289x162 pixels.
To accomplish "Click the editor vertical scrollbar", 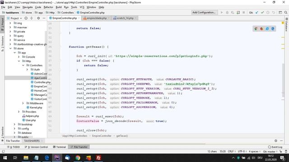I will [x=283, y=80].
